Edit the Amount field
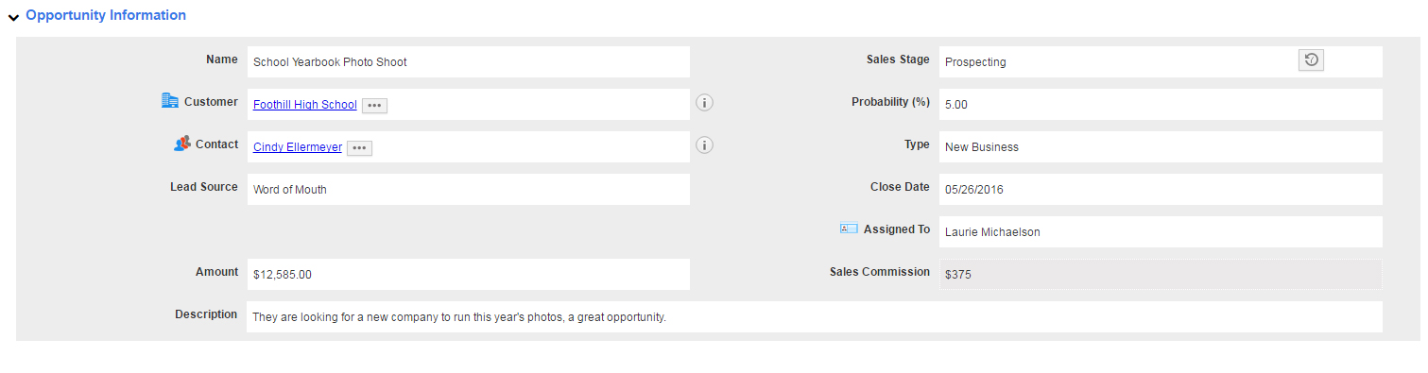 pos(469,274)
